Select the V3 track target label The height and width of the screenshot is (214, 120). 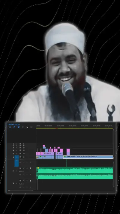(x=16, y=150)
